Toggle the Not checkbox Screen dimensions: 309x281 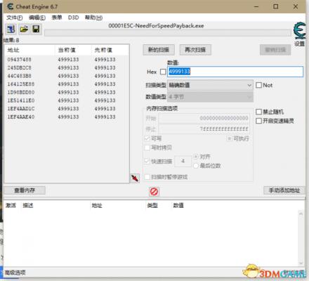[x=258, y=85]
